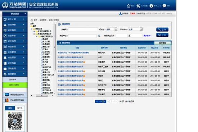
Task: Switch to the 微信 tab
Action: pyautogui.click(x=10, y=108)
